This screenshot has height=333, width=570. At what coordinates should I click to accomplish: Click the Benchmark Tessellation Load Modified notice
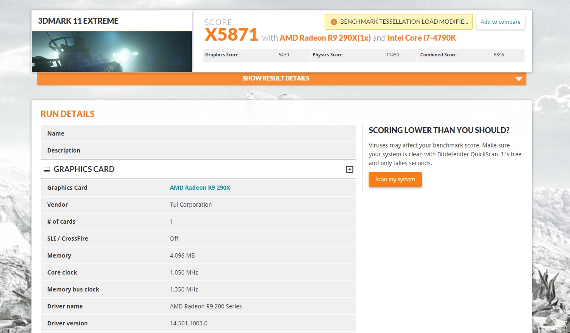(x=399, y=22)
